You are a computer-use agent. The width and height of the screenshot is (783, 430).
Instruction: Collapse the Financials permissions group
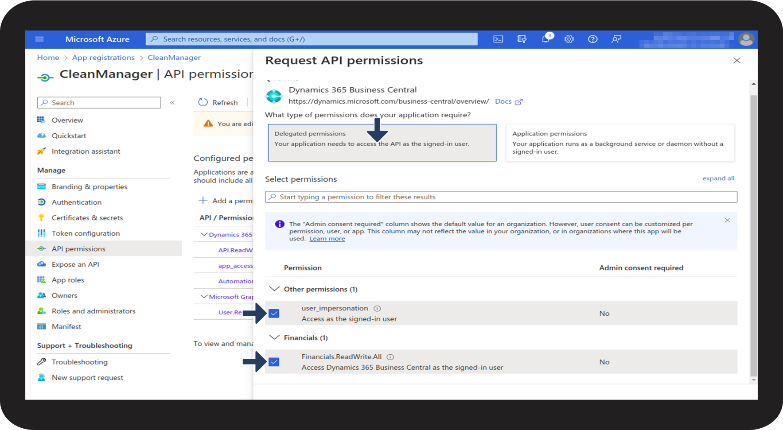coord(275,338)
